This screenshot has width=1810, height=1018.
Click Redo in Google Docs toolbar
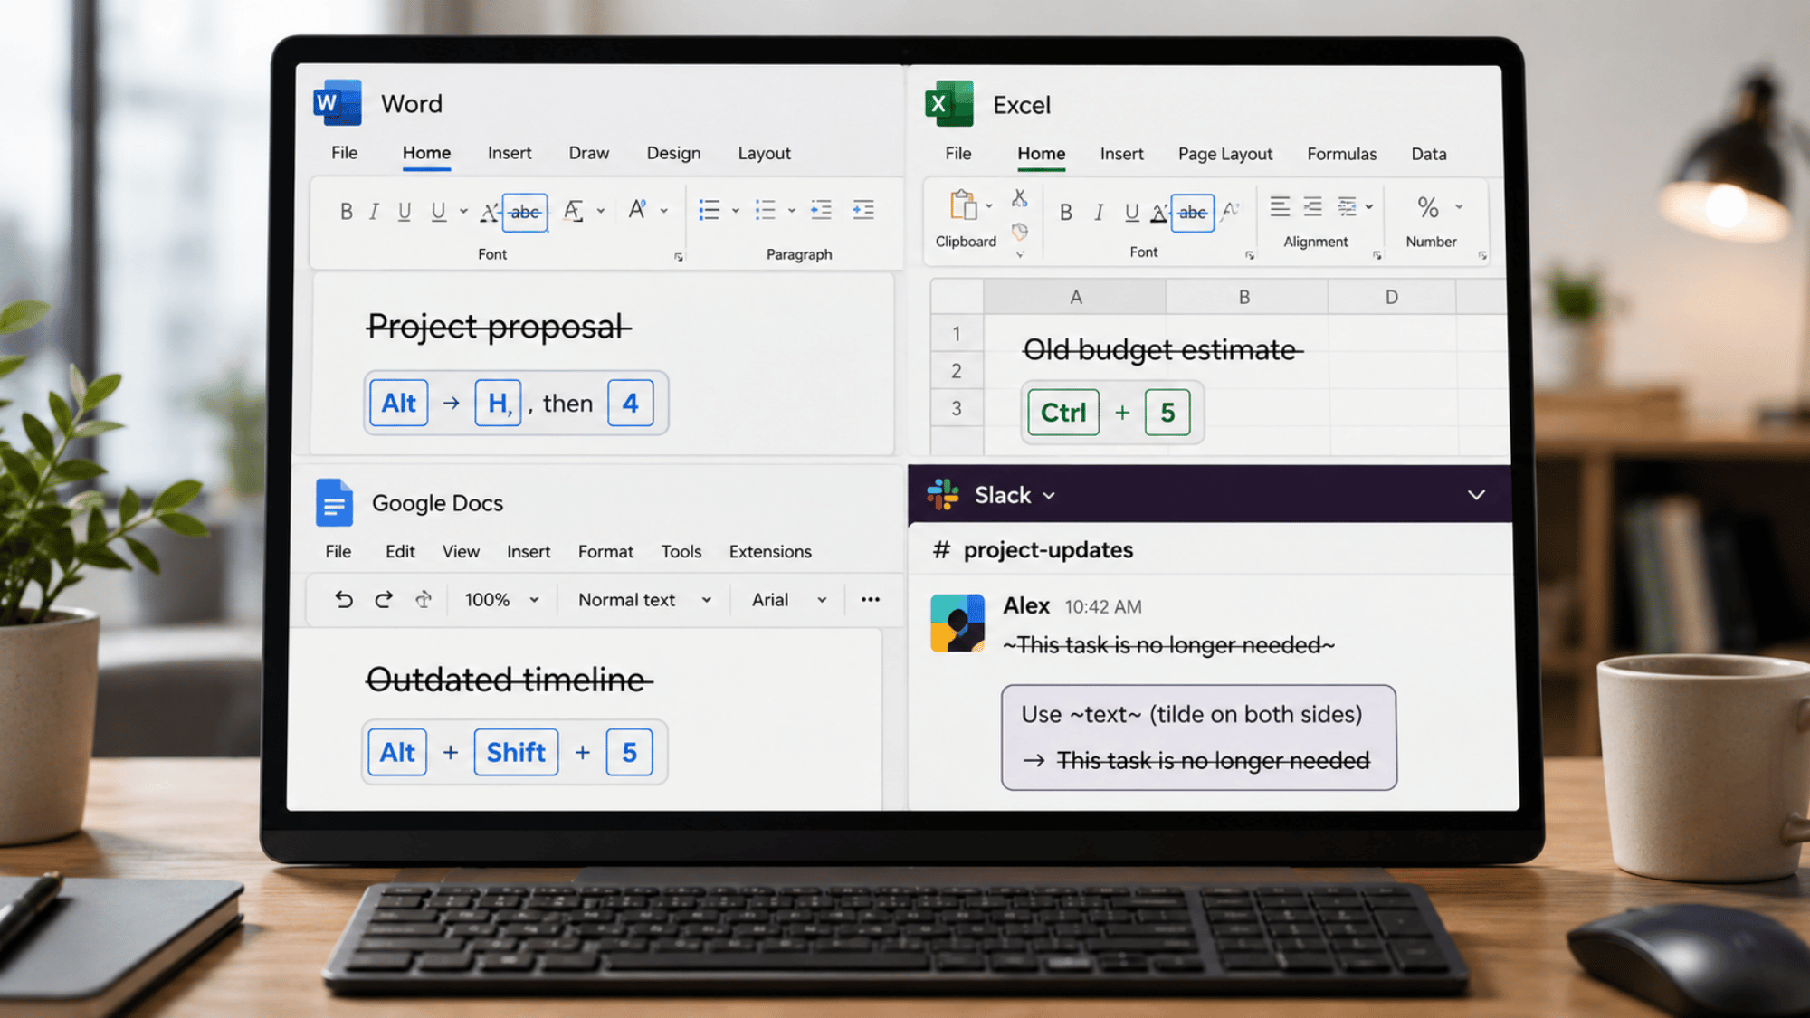(384, 599)
